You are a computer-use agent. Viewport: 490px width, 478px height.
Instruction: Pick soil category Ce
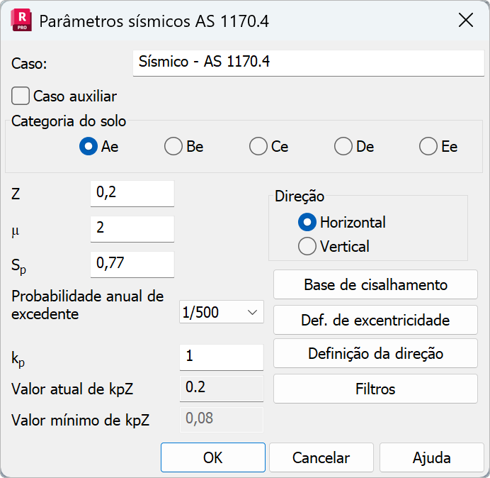258,147
